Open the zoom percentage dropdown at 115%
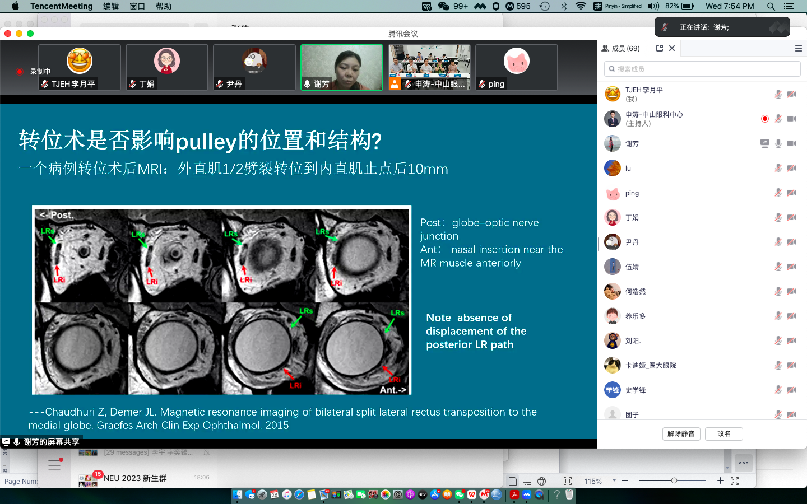Screen dimensions: 807x504 click(614, 480)
